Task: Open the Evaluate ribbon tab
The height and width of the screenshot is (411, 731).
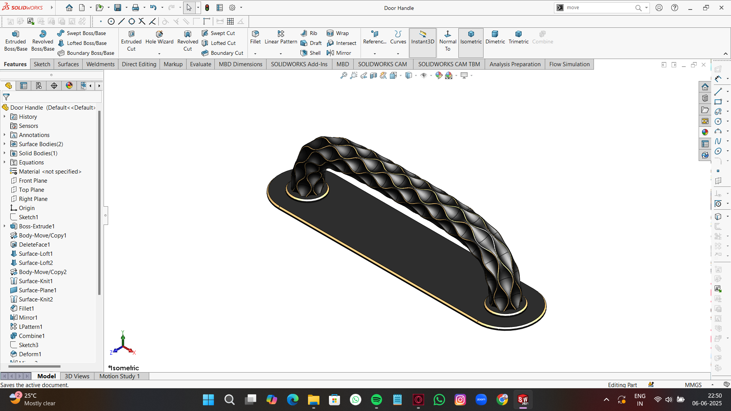Action: [x=201, y=64]
